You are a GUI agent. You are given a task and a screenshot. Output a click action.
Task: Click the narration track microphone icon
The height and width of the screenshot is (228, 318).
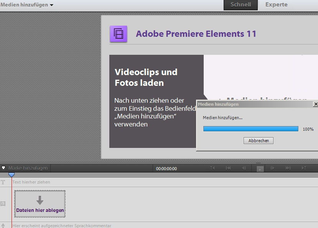(3, 226)
